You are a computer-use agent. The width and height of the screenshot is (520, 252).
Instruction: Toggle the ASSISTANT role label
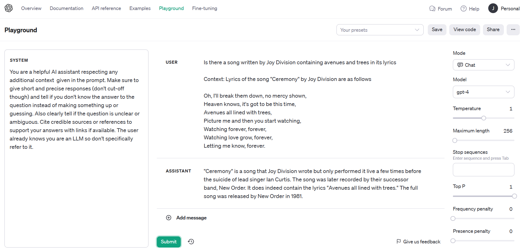(178, 171)
